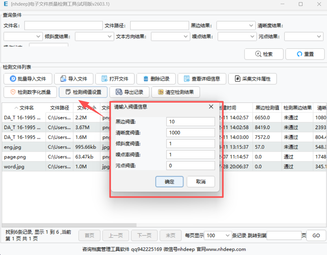Open 查看详细信息 detail view
Screen dimensions: 327x255
coord(202,79)
